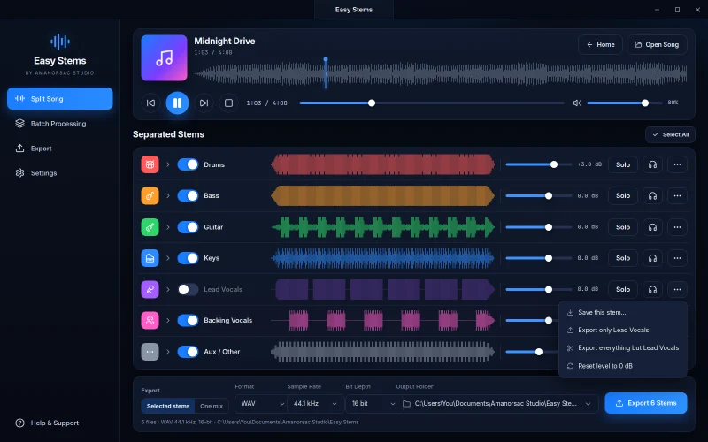Click the Home button
708x442 pixels.
pos(600,45)
